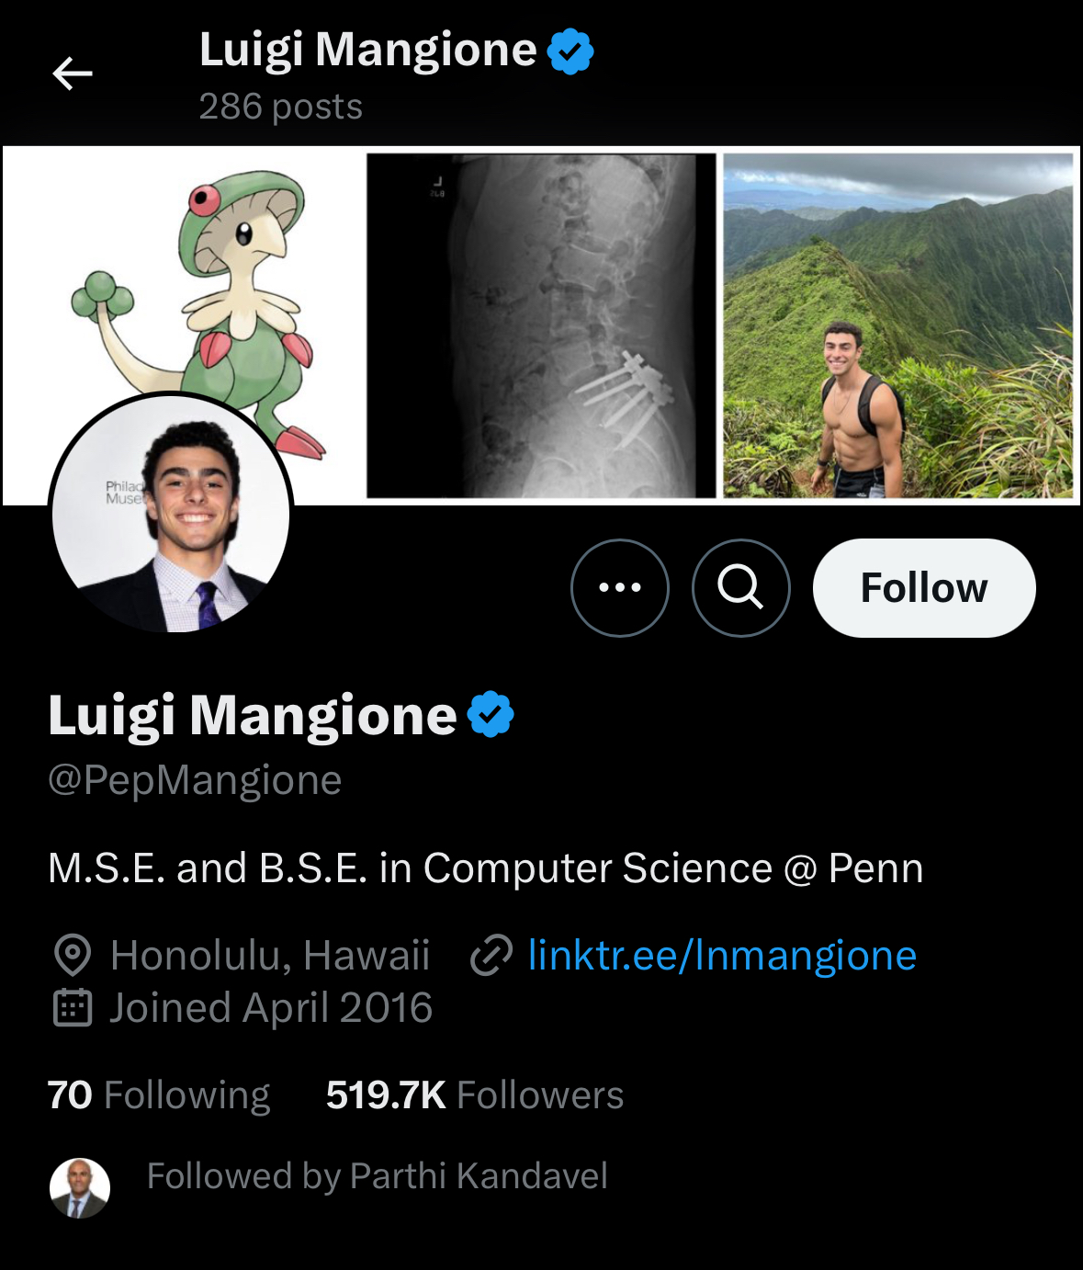Open the 'Followed by Parthi Kandavel' text
Viewport: 1083px width, 1270px height.
(x=378, y=1176)
